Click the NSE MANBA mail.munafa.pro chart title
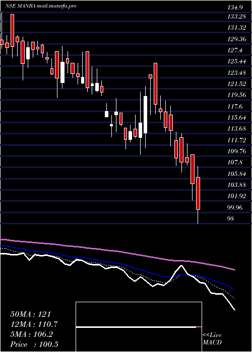The height and width of the screenshot is (352, 252). pyautogui.click(x=40, y=6)
